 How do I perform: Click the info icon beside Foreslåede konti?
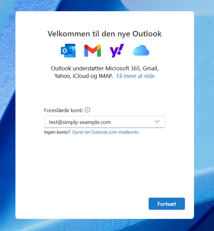[x=87, y=110]
